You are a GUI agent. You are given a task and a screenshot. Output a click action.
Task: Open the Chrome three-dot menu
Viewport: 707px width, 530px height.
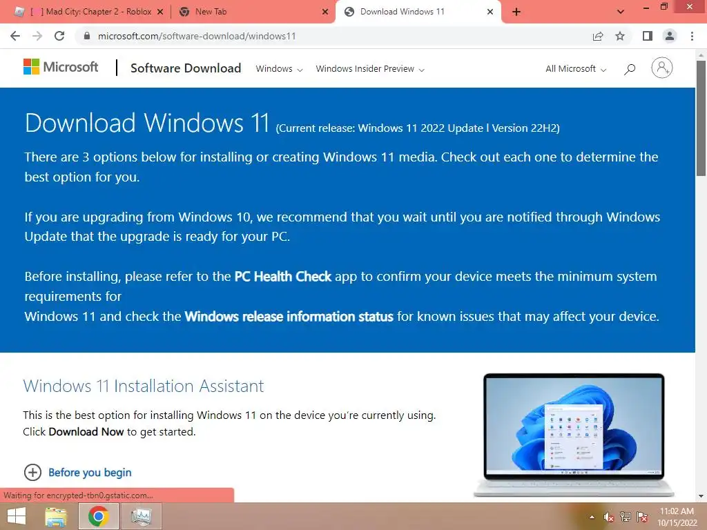pyautogui.click(x=692, y=36)
